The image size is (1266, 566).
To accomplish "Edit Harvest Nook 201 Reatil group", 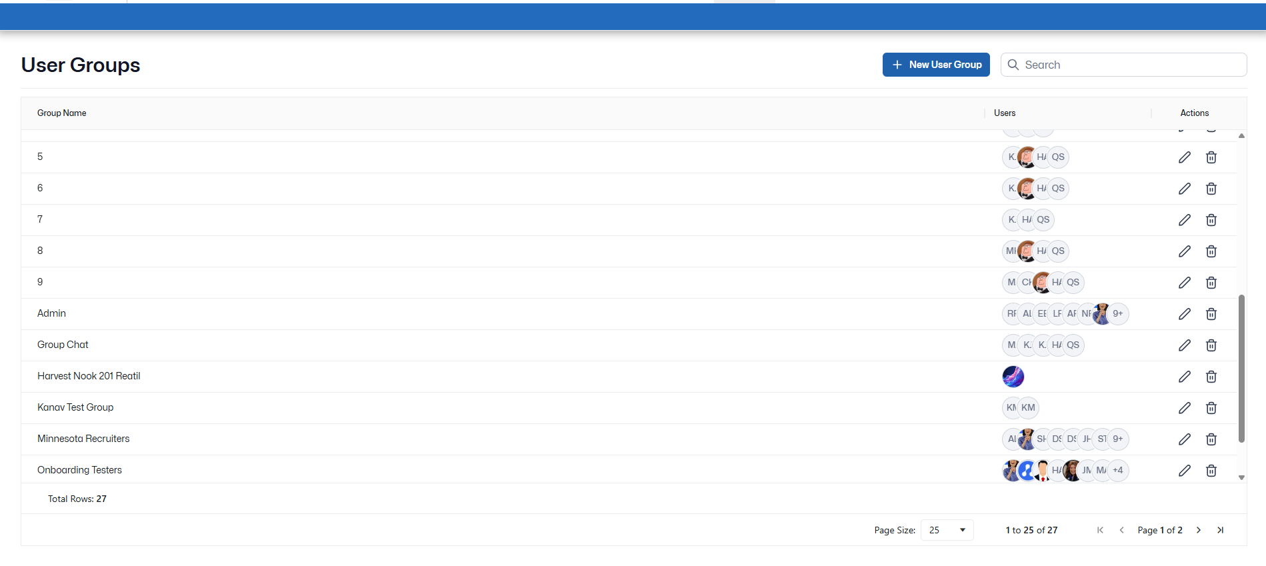I will (1185, 377).
